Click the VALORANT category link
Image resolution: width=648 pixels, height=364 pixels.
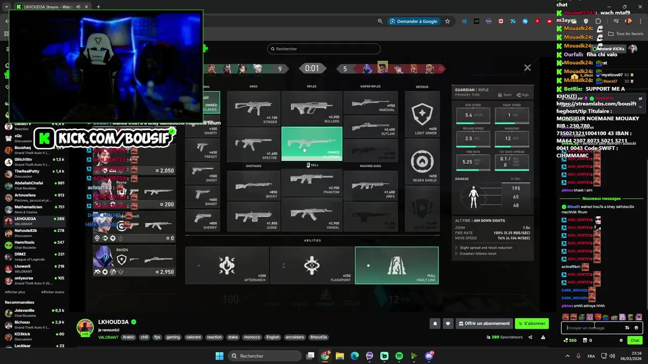(x=108, y=337)
